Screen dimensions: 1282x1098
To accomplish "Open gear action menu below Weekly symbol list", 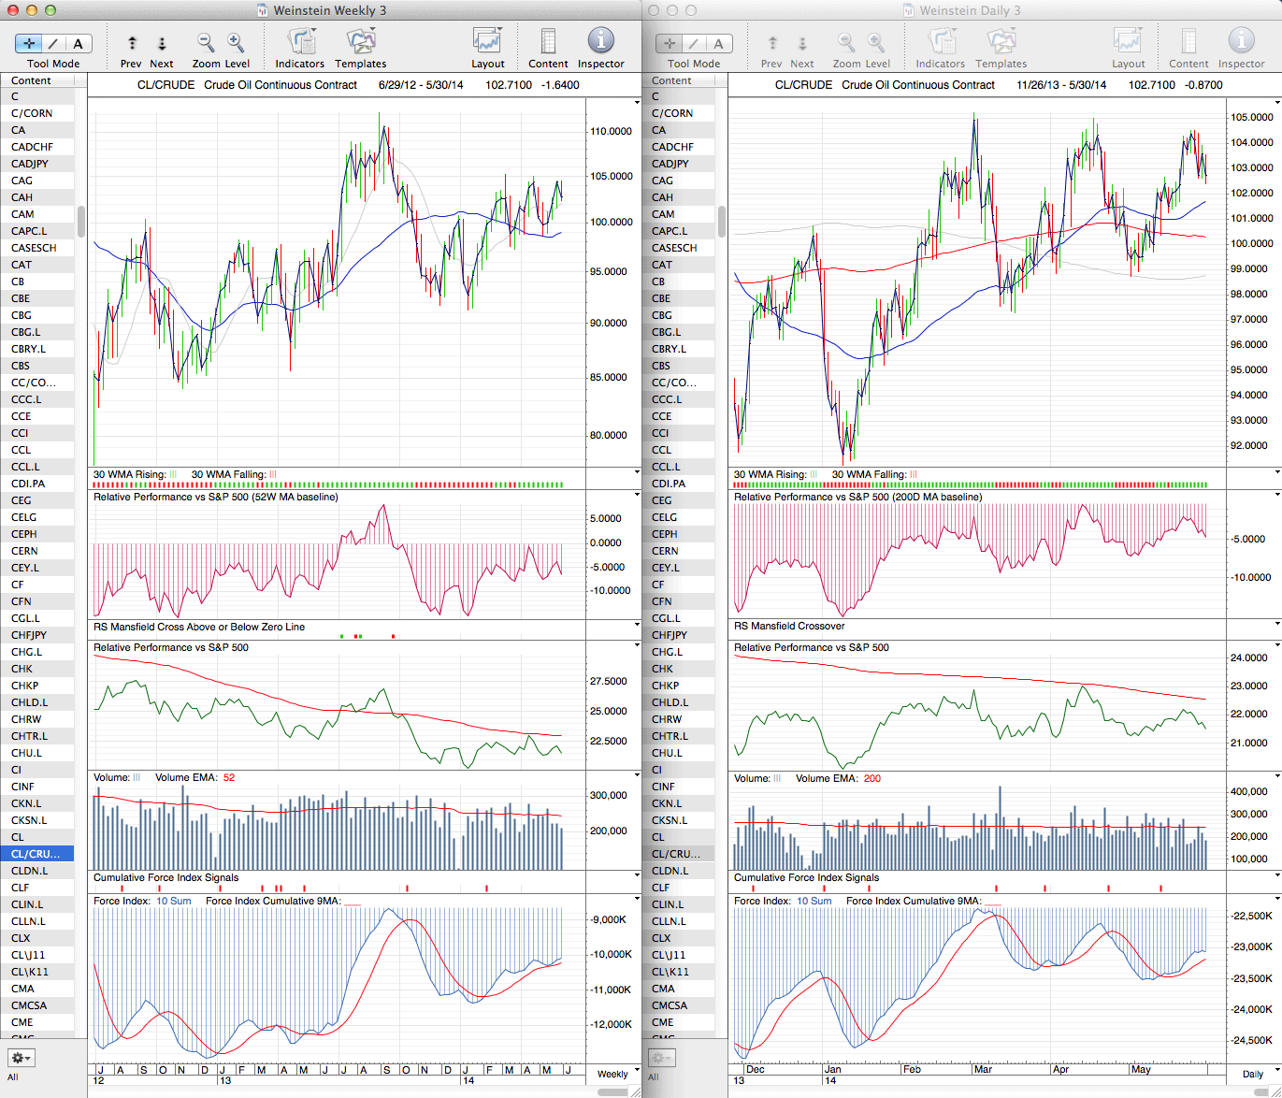I will click(21, 1058).
